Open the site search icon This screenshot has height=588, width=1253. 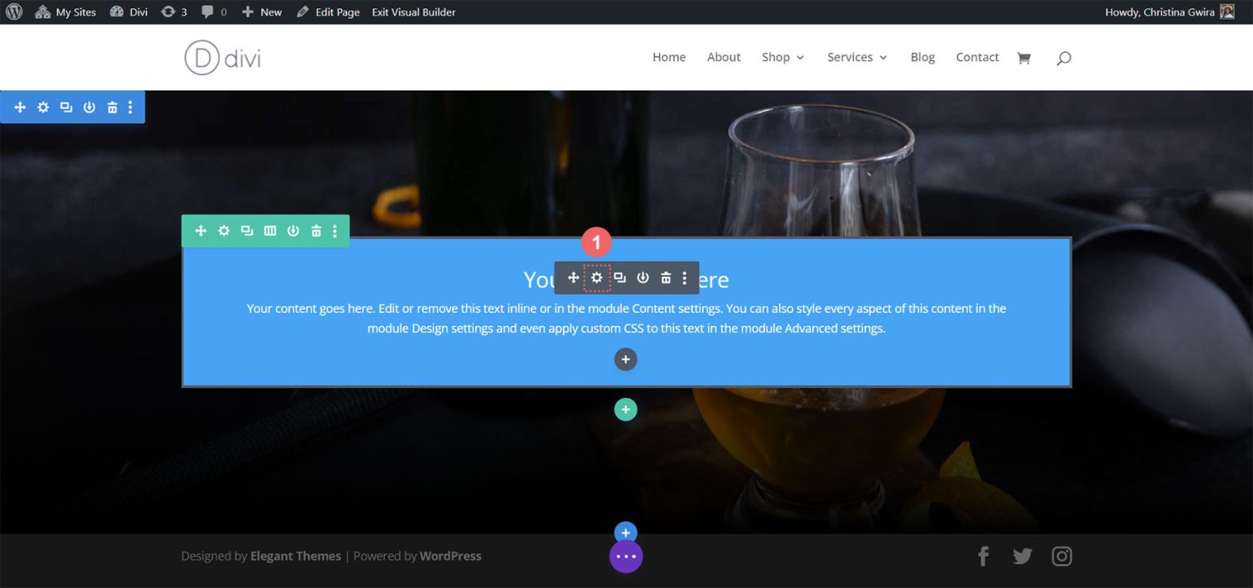[x=1063, y=57]
